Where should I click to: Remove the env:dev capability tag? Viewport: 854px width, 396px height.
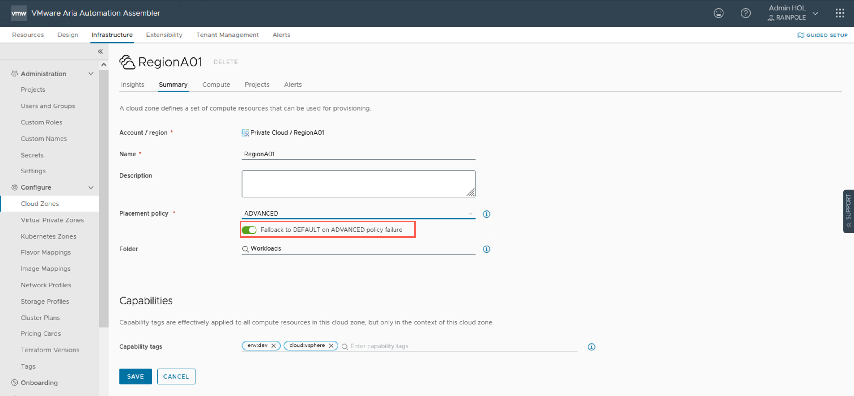click(273, 346)
